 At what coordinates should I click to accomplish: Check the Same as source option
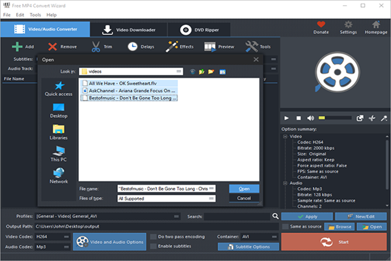(x=285, y=226)
